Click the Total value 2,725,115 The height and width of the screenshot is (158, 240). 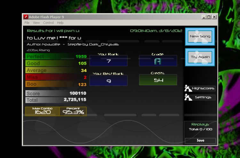point(75,100)
